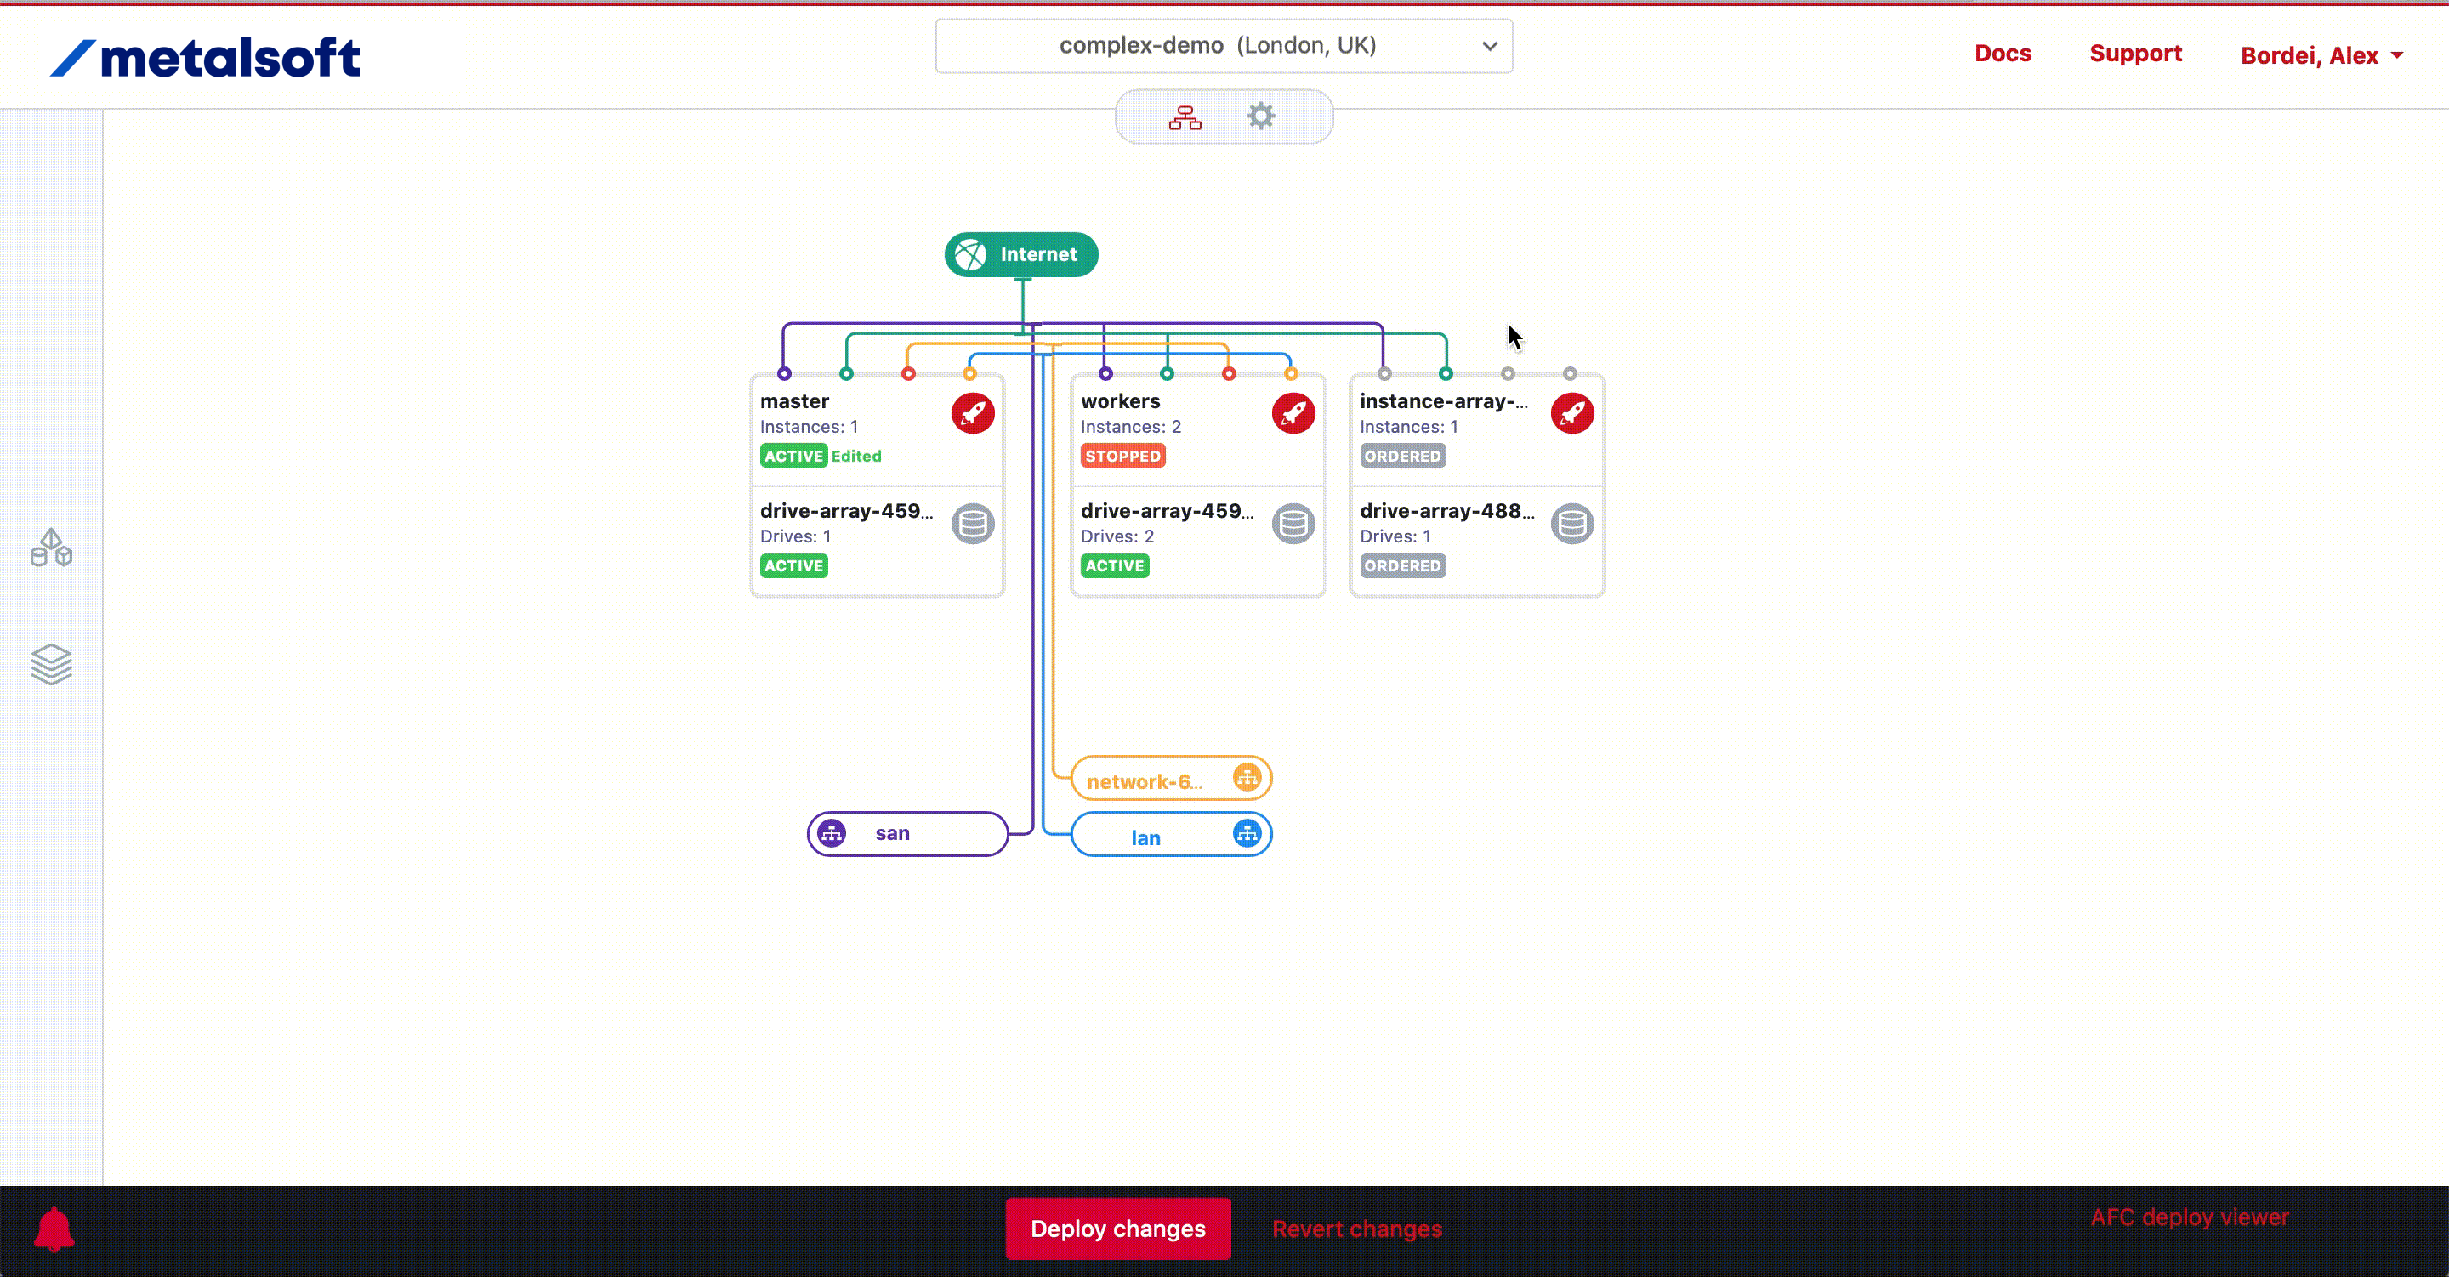Click the unconnected grey port on instance-array
2449x1277 pixels.
[x=1508, y=374]
